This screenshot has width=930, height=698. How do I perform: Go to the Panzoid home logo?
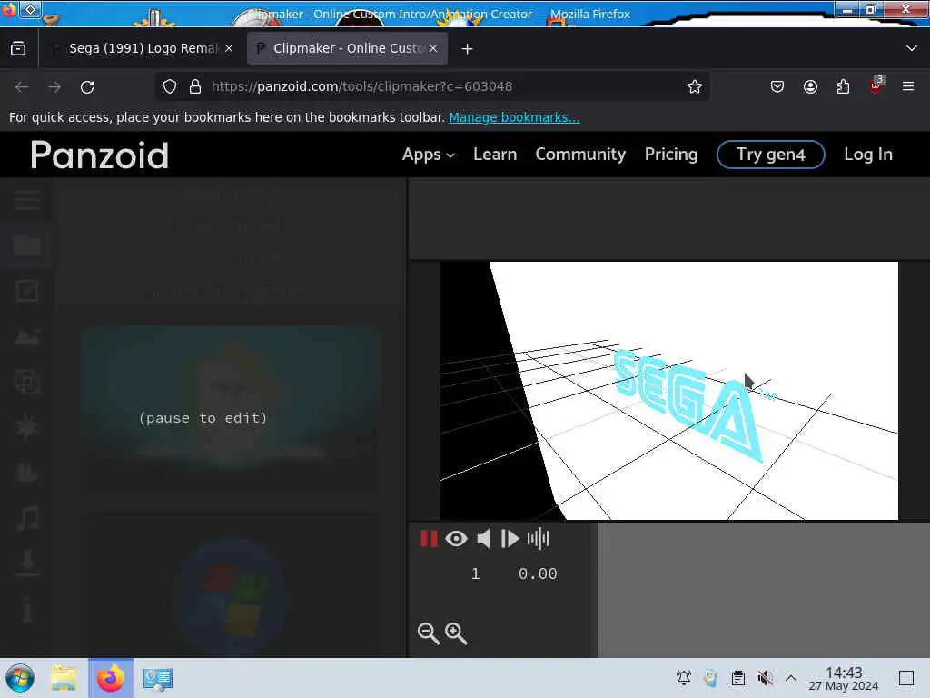click(100, 155)
